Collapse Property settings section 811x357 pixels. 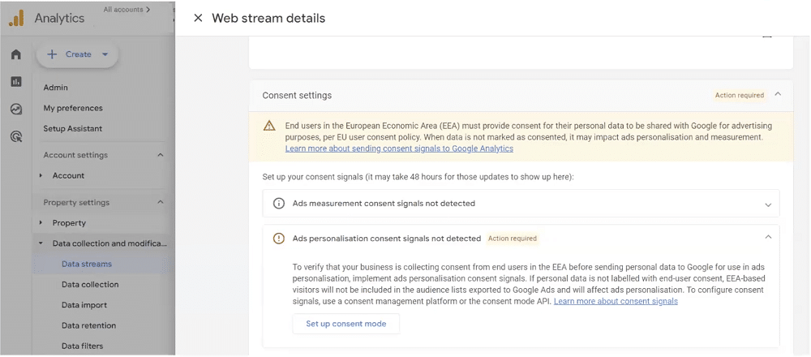tap(161, 202)
